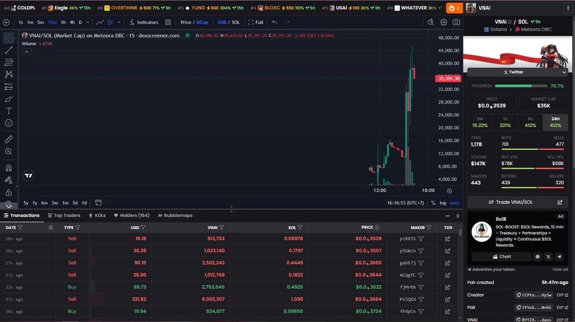Select the pattern drawing tool
This screenshot has width=575, height=322.
tap(9, 75)
